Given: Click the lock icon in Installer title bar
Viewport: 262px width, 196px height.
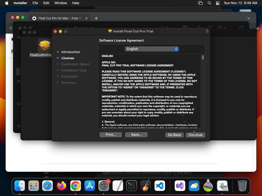Looking at the screenshot, I should pyautogui.click(x=207, y=31).
